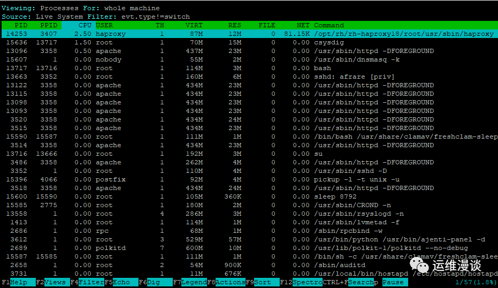Sort by the PID column header
Screen dimensions: 498x288
point(21,25)
